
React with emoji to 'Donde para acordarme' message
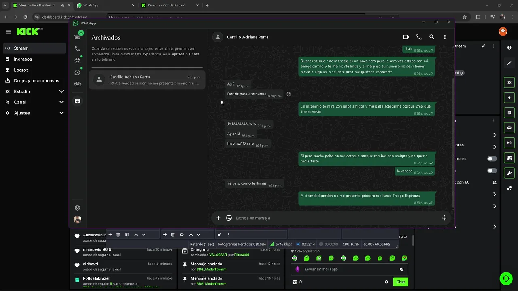pyautogui.click(x=289, y=94)
